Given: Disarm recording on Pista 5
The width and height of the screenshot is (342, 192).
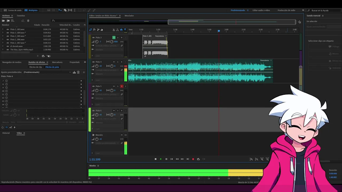Looking at the screenshot, I should click(122, 86).
